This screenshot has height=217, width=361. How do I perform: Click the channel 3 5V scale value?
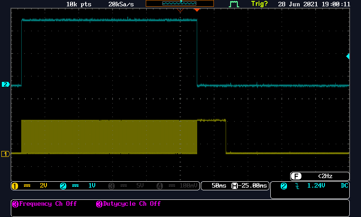point(140,186)
